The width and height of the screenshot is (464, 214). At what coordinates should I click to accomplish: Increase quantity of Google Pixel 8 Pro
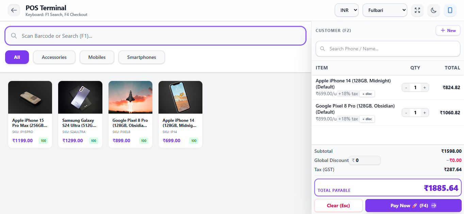[x=425, y=113]
